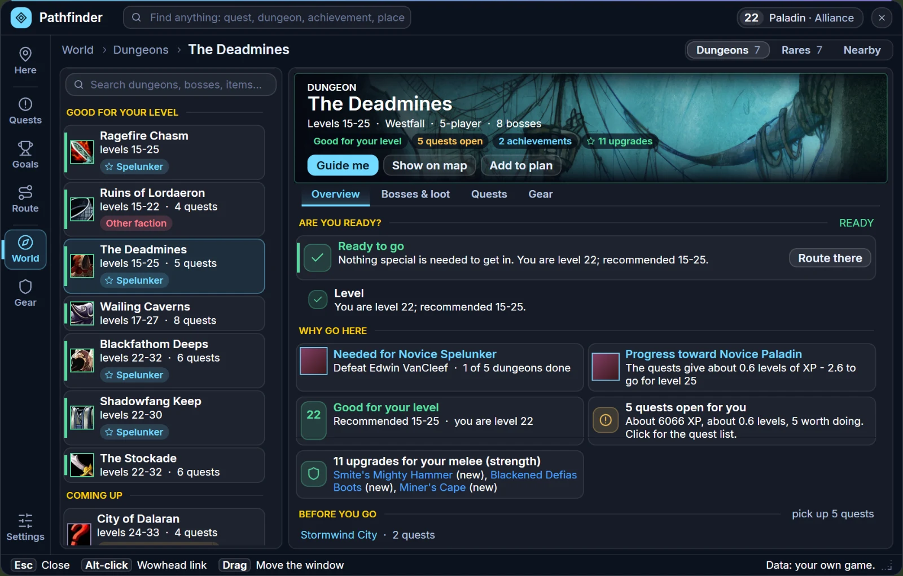Image resolution: width=903 pixels, height=576 pixels.
Task: Switch to the Bosses & loot tab
Action: point(415,194)
